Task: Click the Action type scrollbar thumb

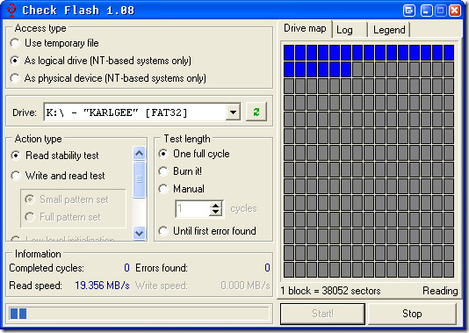Action: pos(139,179)
